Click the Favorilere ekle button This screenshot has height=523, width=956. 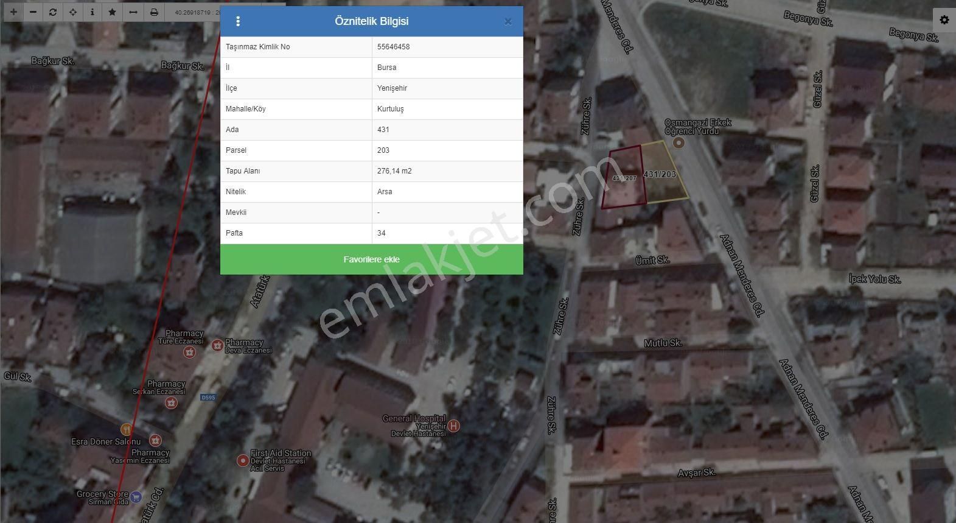372,259
